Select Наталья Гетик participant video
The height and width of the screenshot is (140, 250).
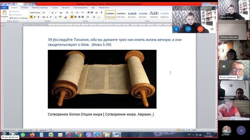click(234, 90)
